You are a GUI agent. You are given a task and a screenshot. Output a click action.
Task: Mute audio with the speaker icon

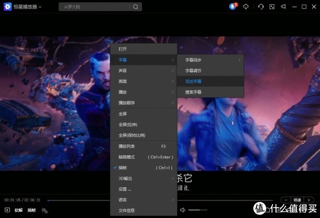(182, 210)
